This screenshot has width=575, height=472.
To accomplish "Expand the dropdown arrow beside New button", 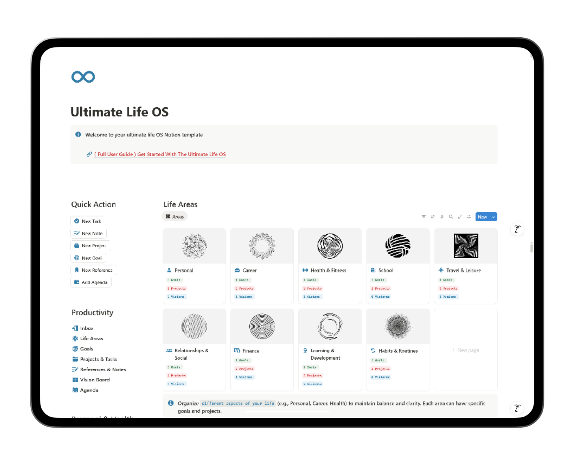I will pyautogui.click(x=494, y=217).
